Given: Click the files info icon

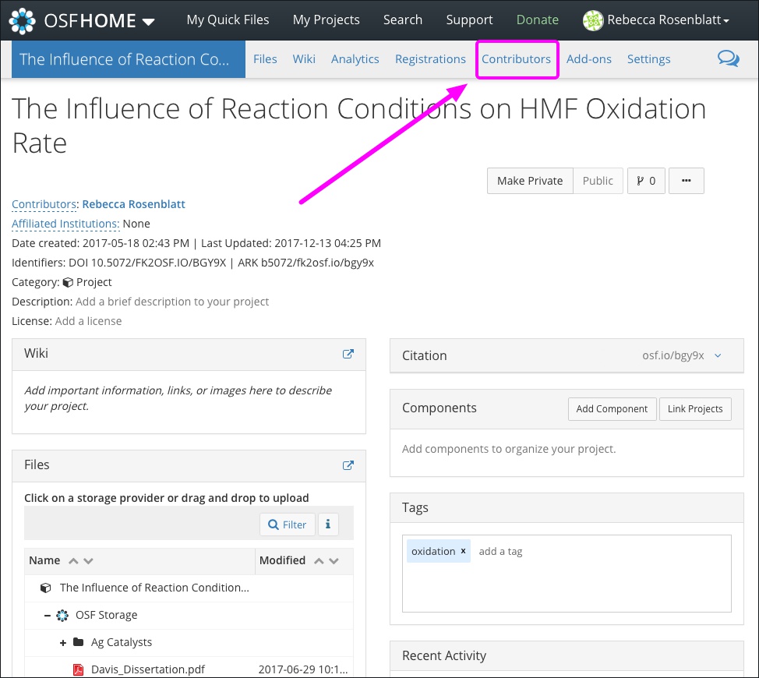Looking at the screenshot, I should coord(328,524).
